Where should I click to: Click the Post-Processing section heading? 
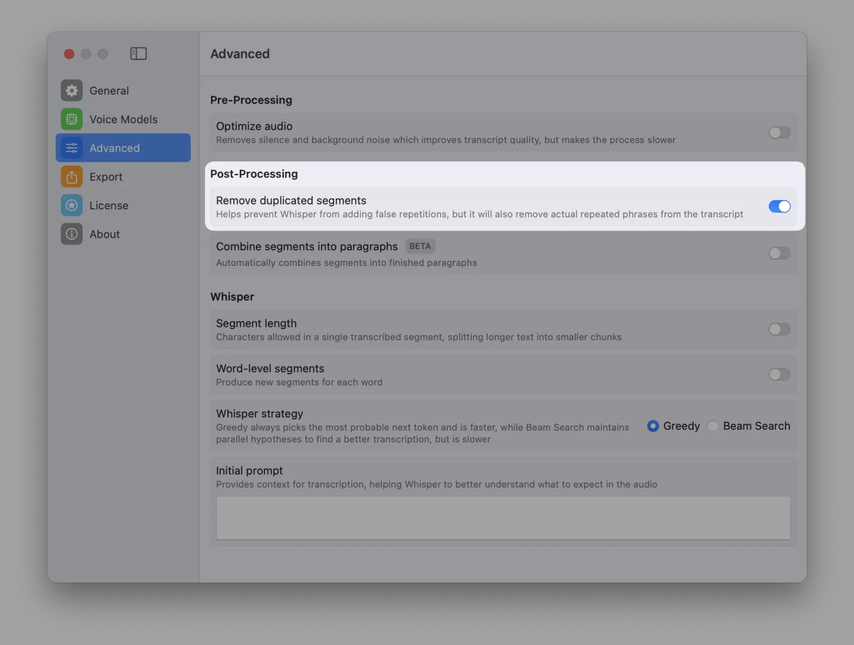click(254, 174)
